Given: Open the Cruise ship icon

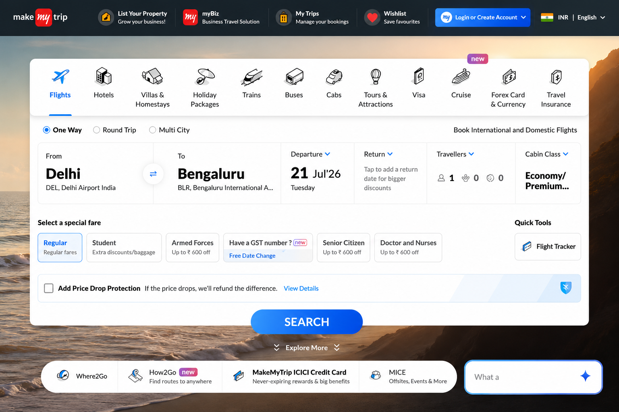Looking at the screenshot, I should point(461,76).
